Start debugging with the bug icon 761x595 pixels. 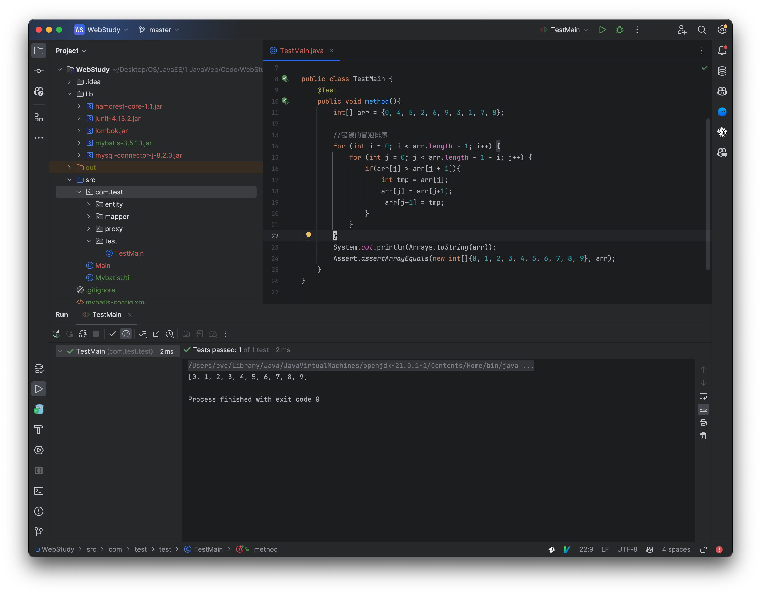coord(619,30)
